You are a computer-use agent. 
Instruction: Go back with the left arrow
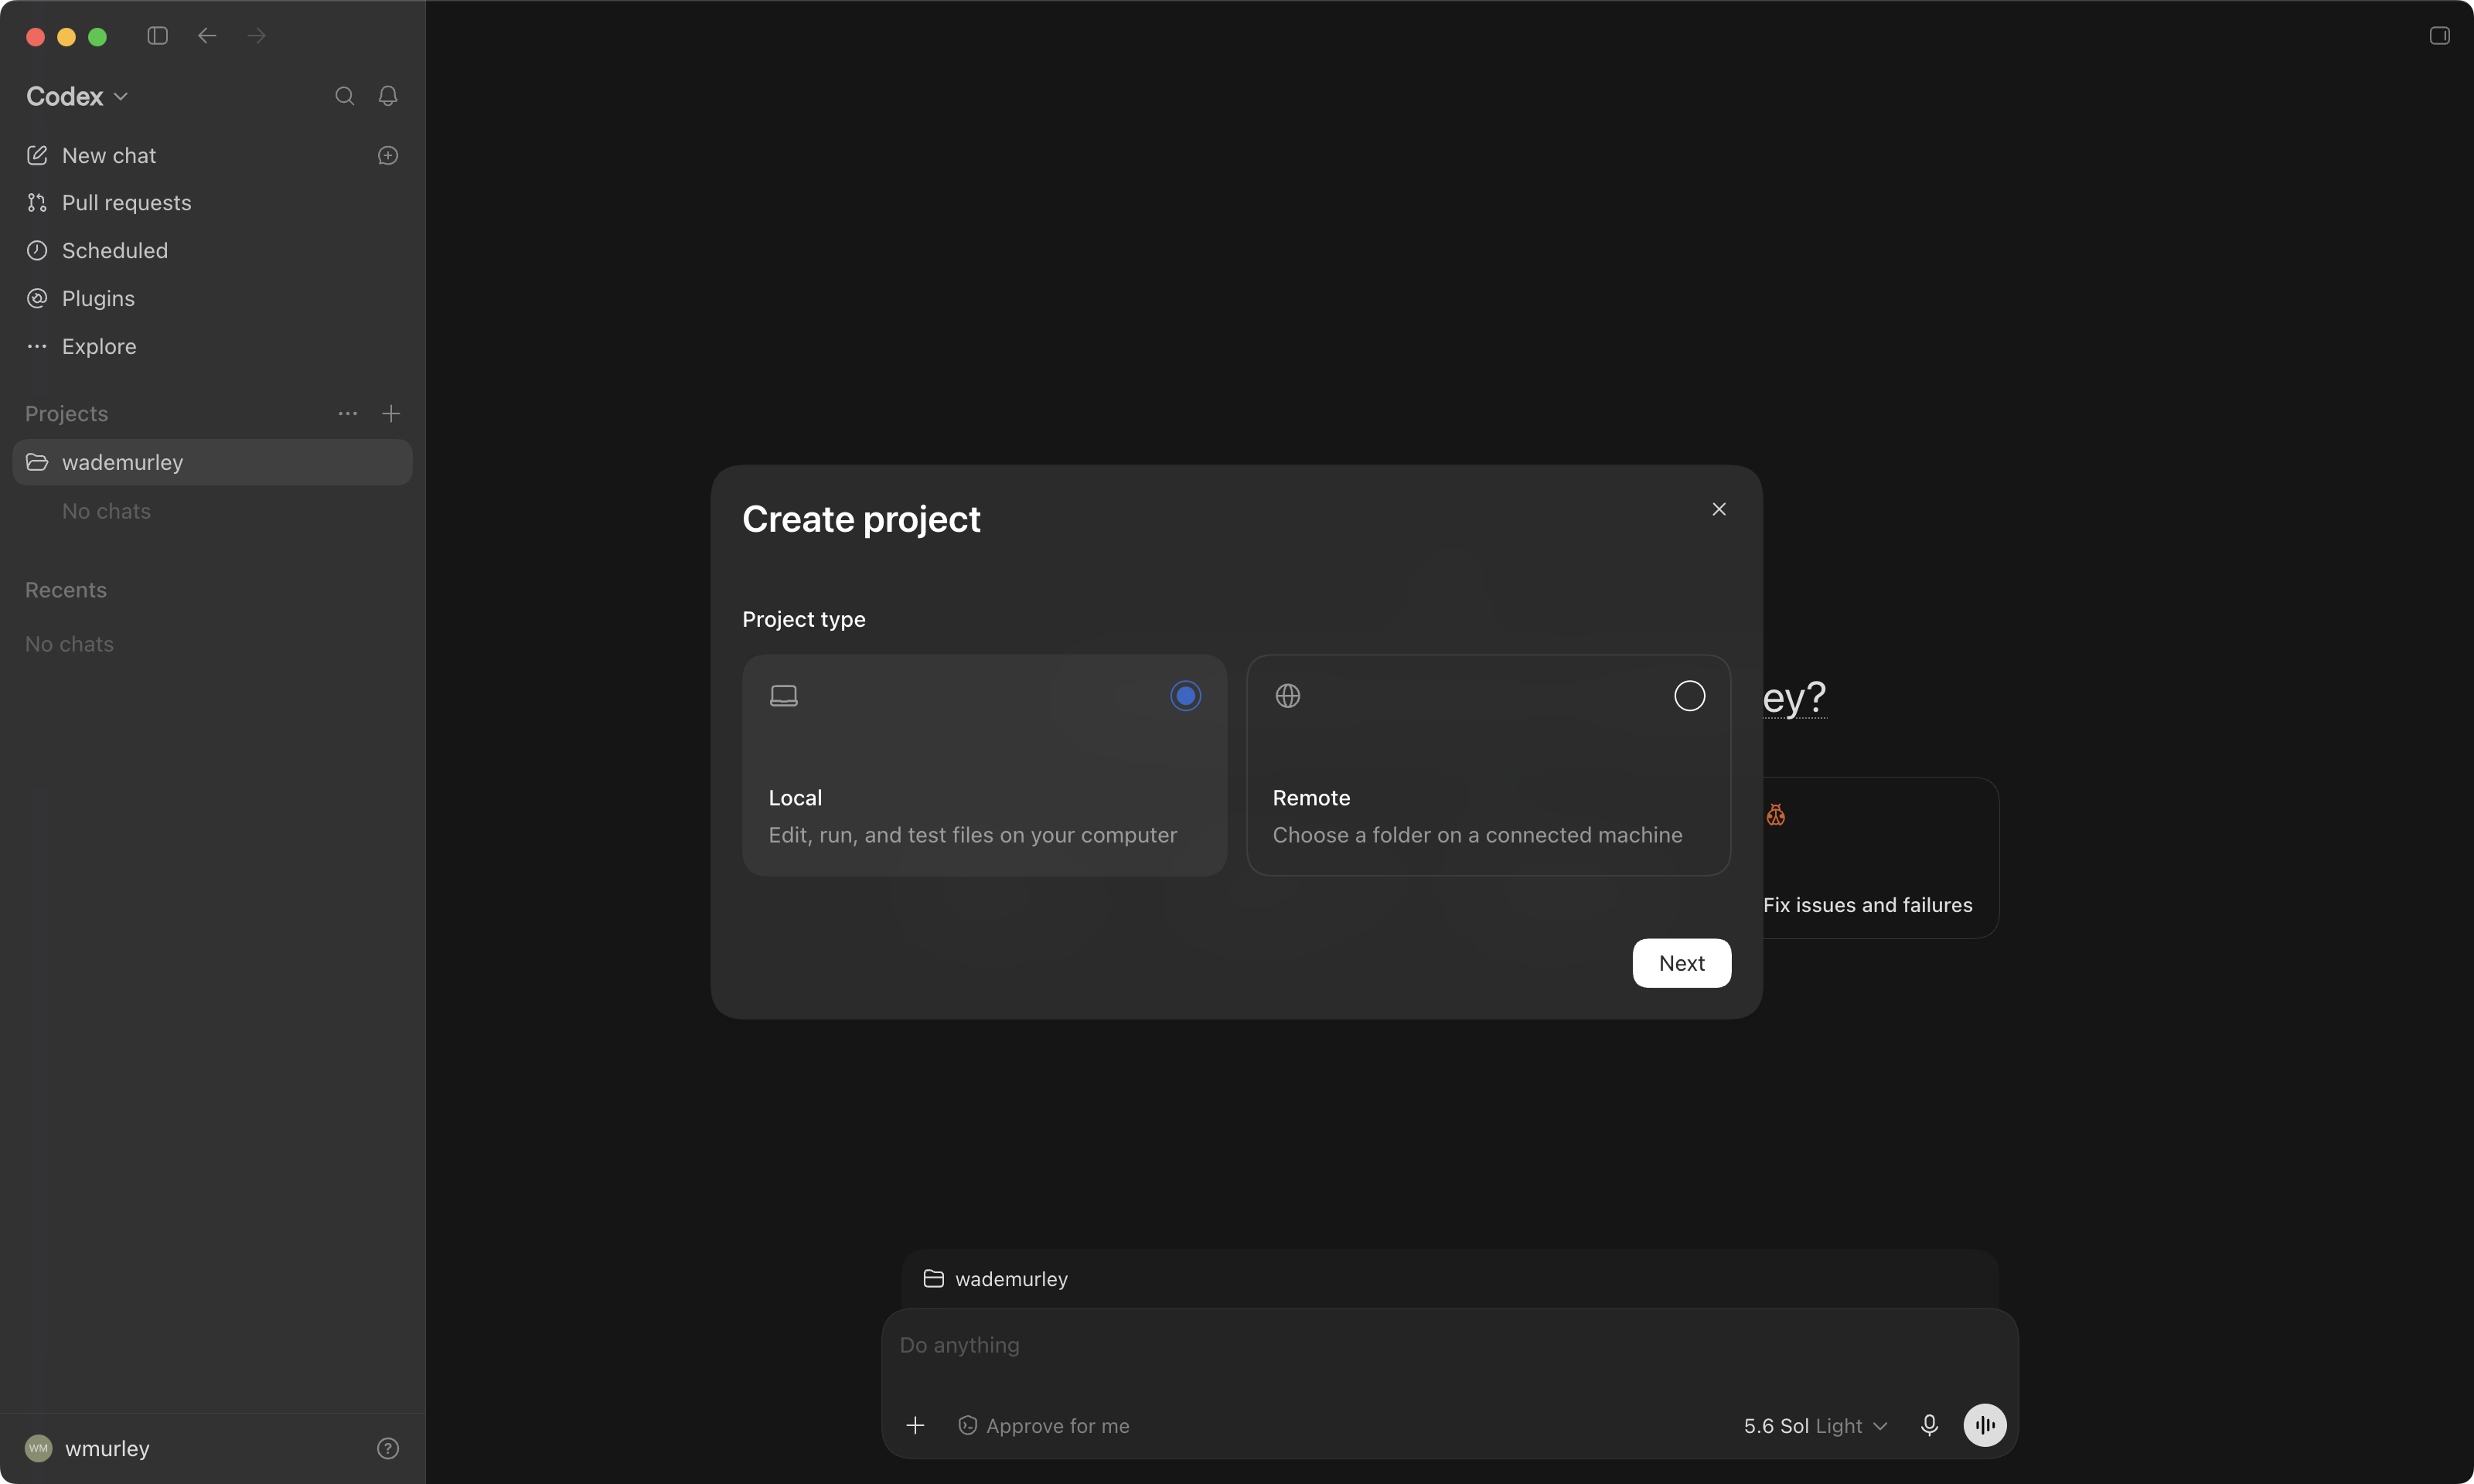[x=207, y=36]
